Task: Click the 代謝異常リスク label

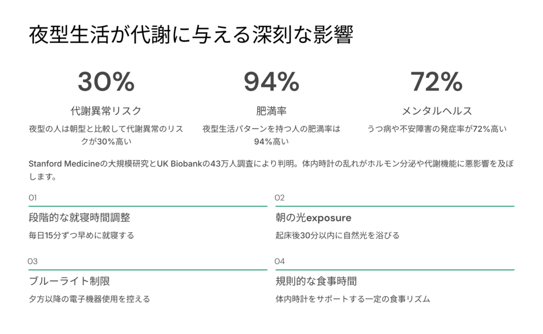Action: coord(106,111)
